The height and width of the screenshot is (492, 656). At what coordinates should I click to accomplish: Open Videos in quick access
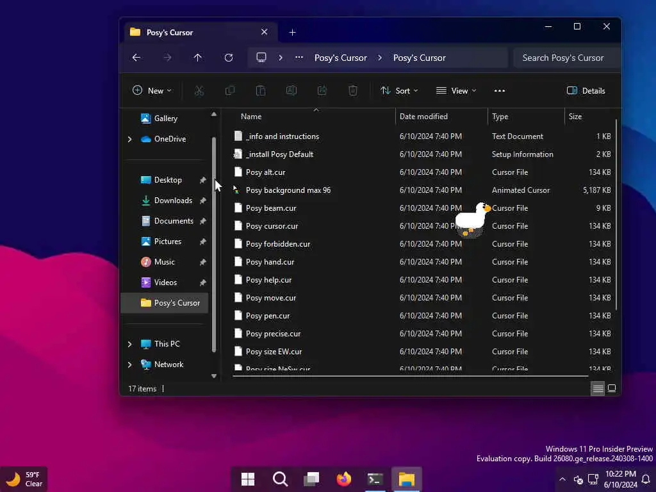pos(165,283)
